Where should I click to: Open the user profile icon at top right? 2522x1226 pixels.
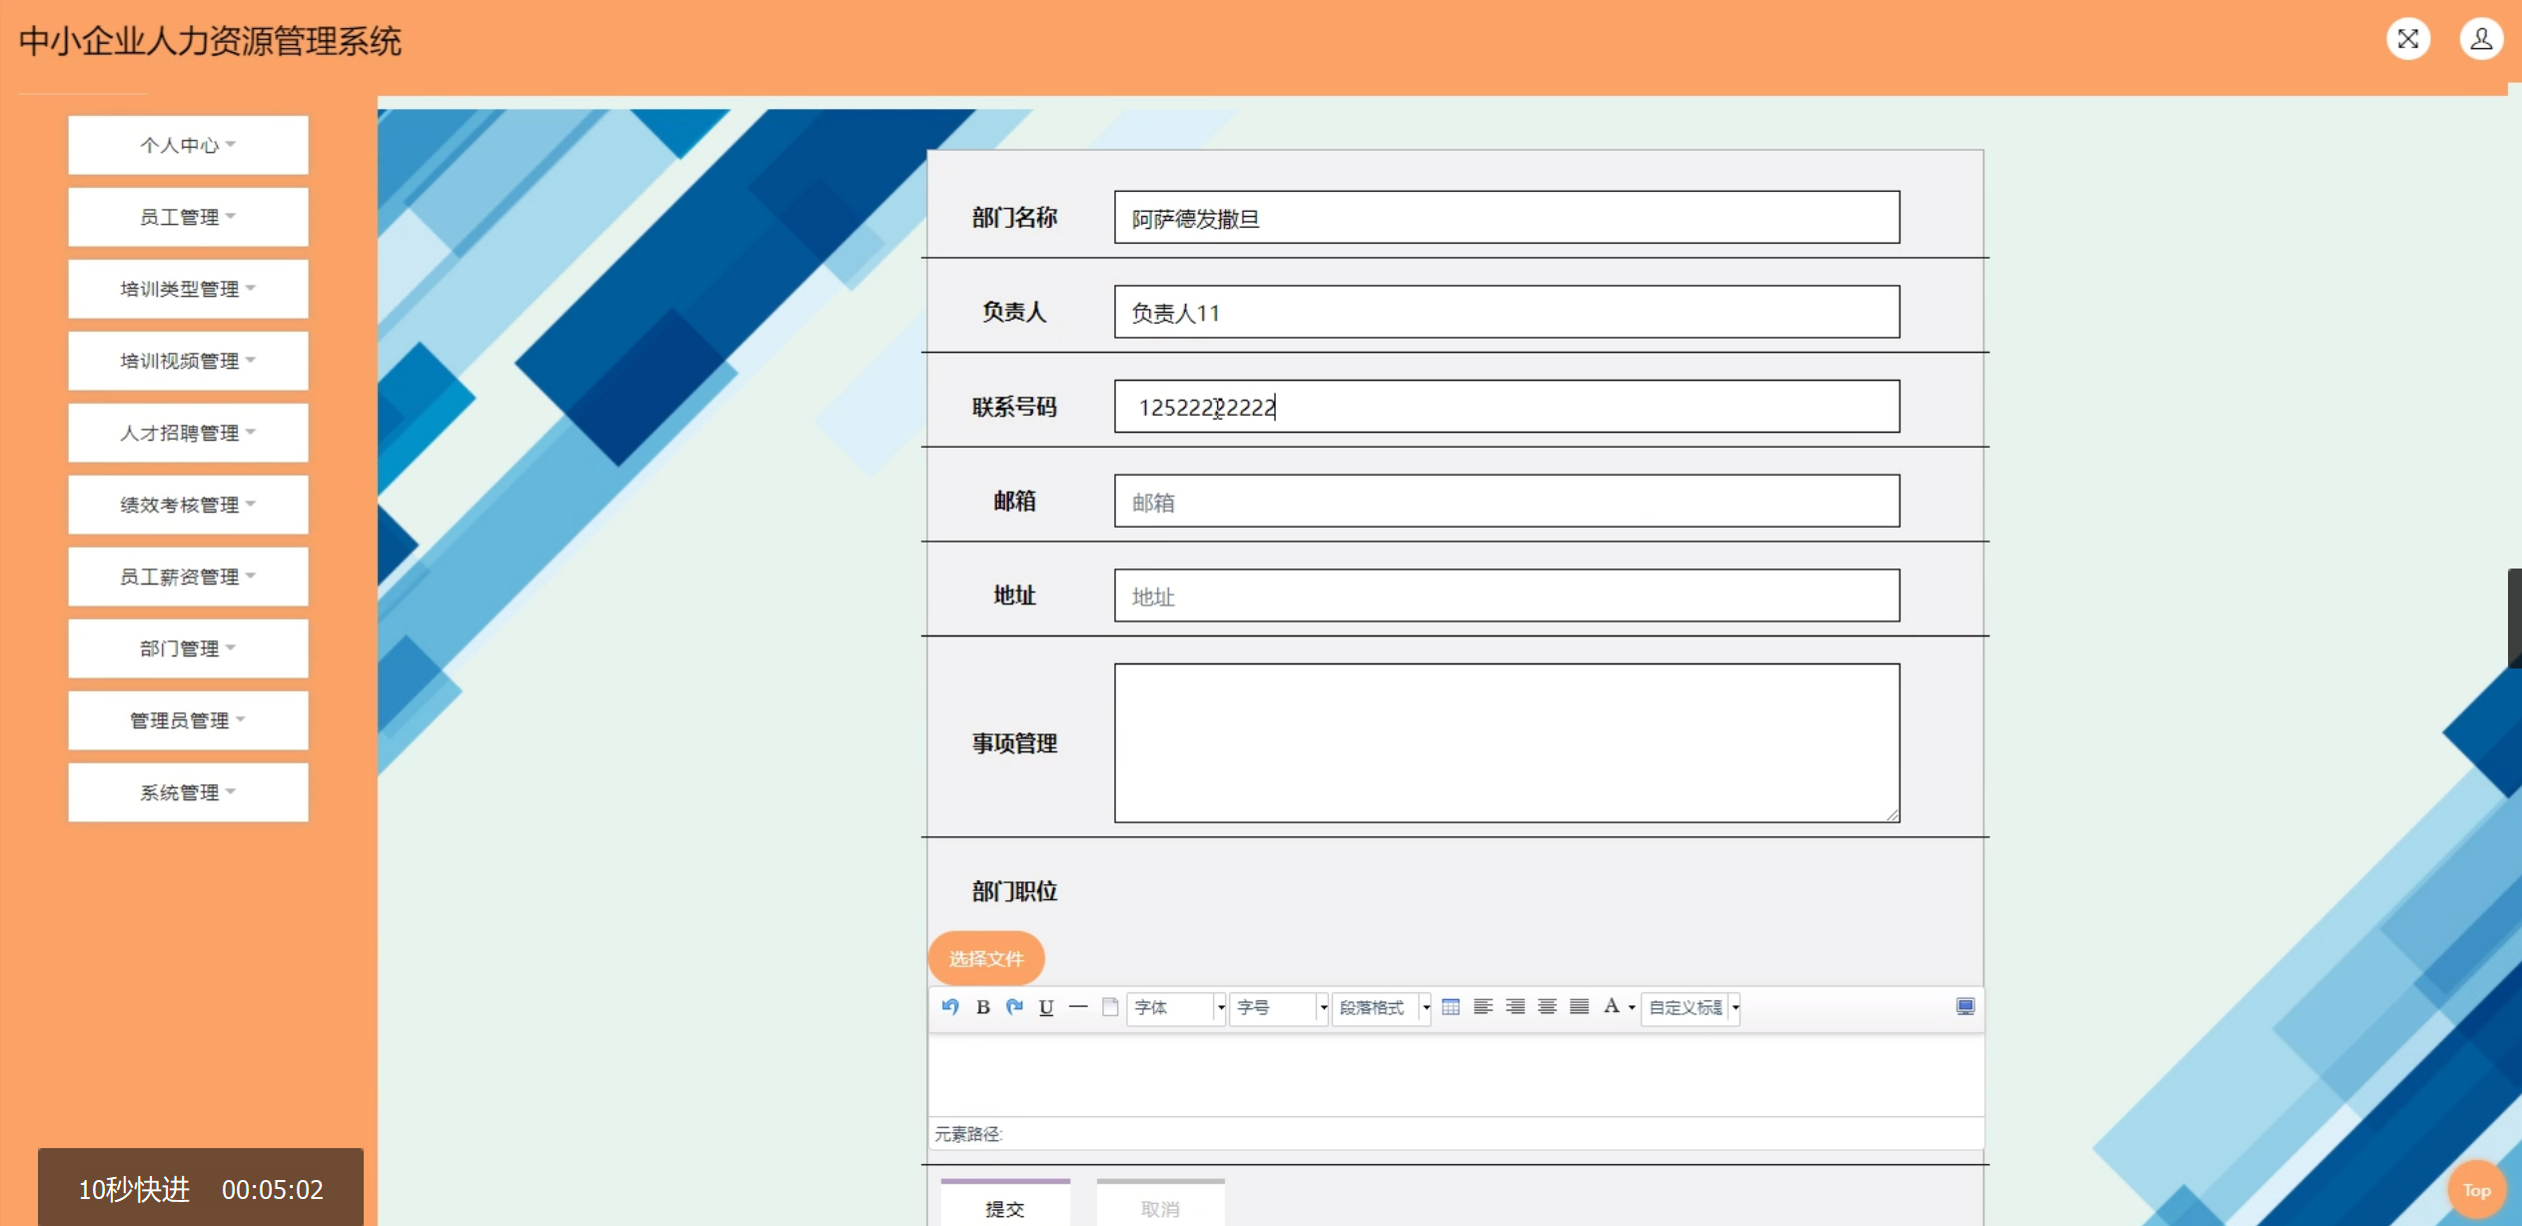[2480, 39]
